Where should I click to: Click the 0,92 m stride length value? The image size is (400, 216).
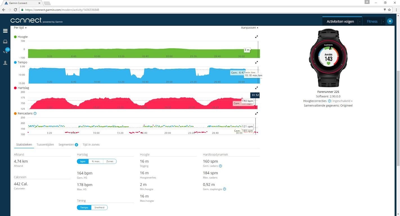tap(209, 184)
